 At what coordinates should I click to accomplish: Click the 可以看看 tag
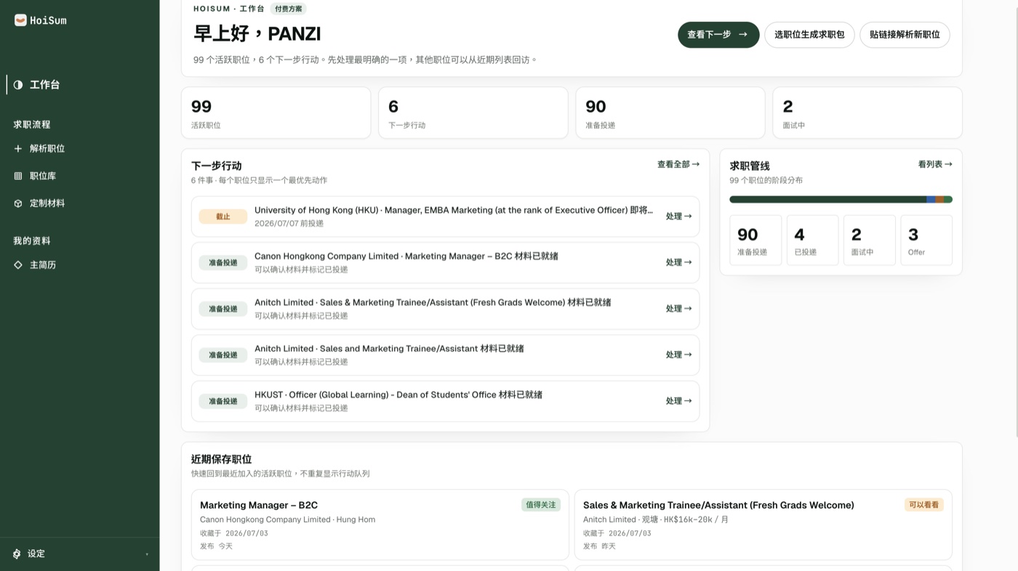pyautogui.click(x=923, y=505)
